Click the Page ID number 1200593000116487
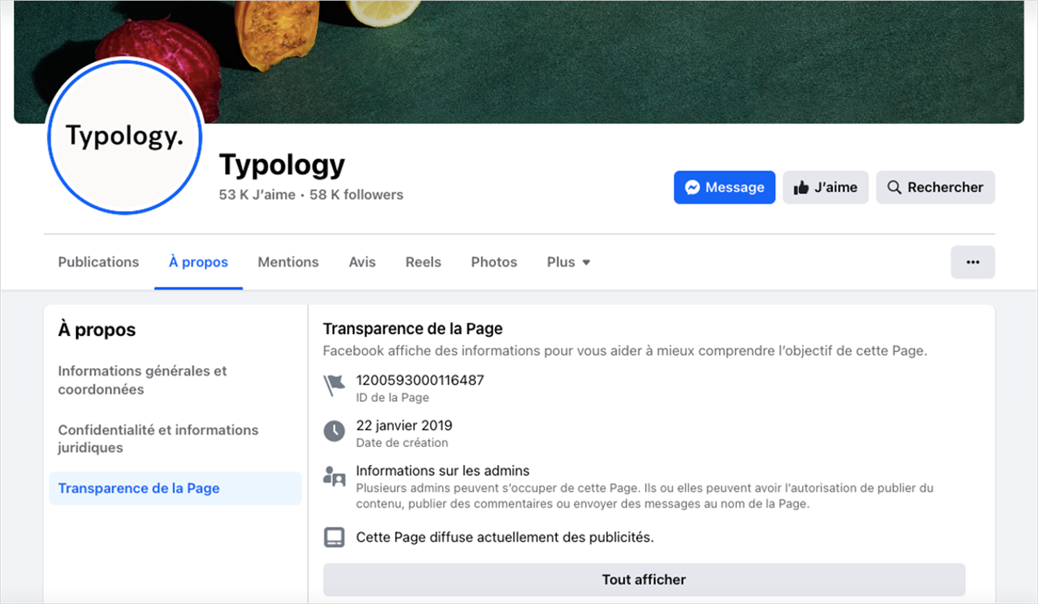The height and width of the screenshot is (604, 1038). click(420, 380)
